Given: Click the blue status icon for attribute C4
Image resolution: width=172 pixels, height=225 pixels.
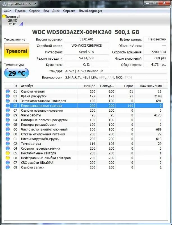Looking at the screenshot, I should (x=8, y=148).
